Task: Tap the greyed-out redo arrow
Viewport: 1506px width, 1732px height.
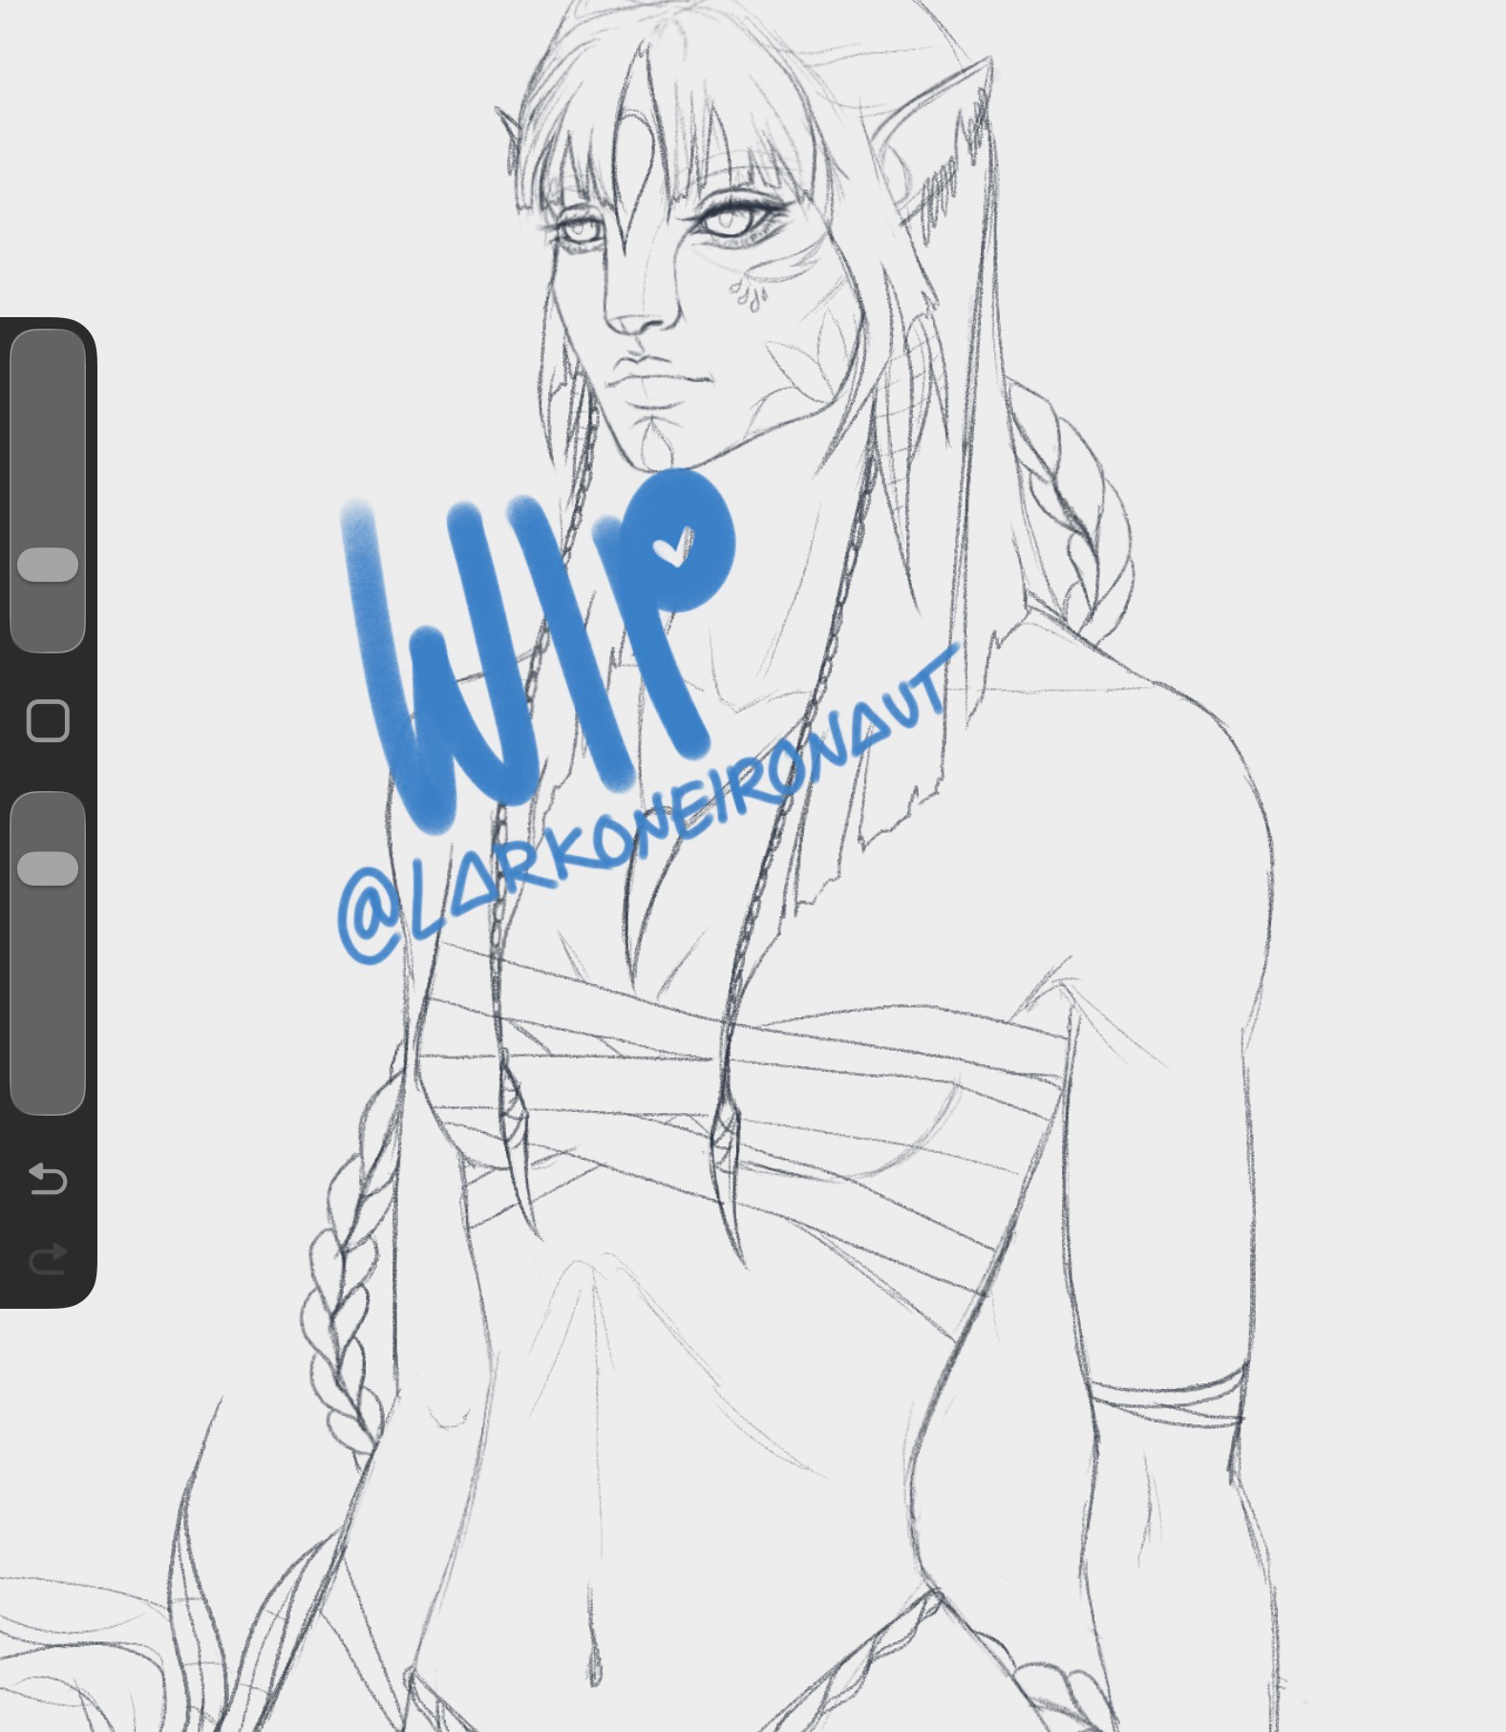Action: pos(47,1258)
